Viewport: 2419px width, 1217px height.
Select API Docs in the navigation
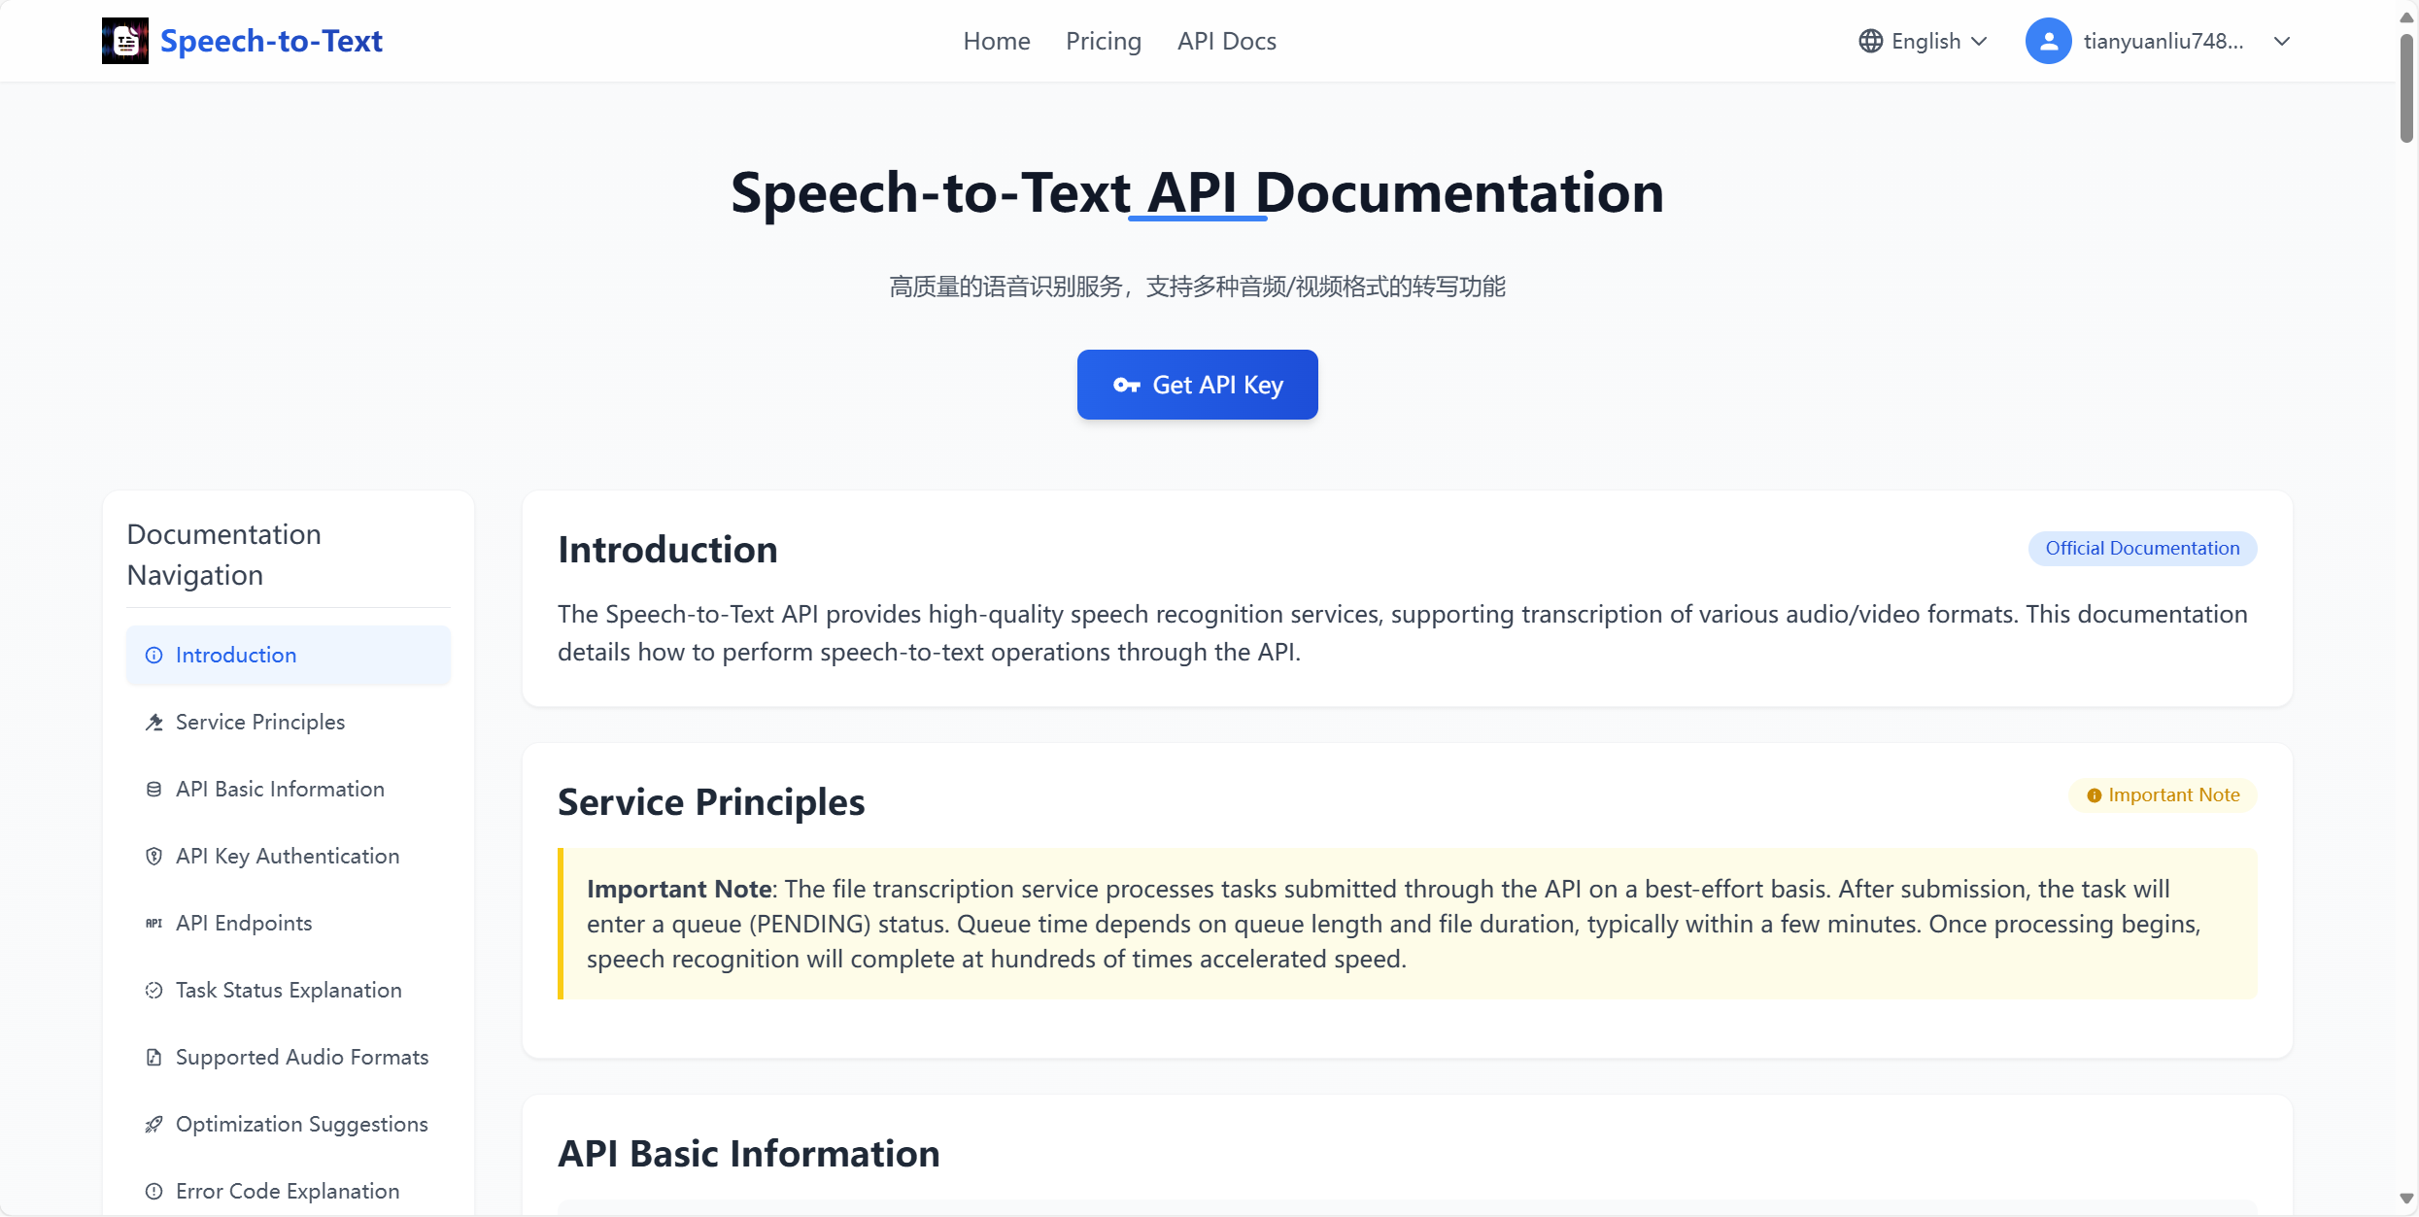click(x=1226, y=41)
